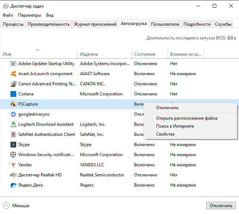This screenshot has height=214, width=239.
Task: Select the googledrivesync name
Action: (34, 114)
